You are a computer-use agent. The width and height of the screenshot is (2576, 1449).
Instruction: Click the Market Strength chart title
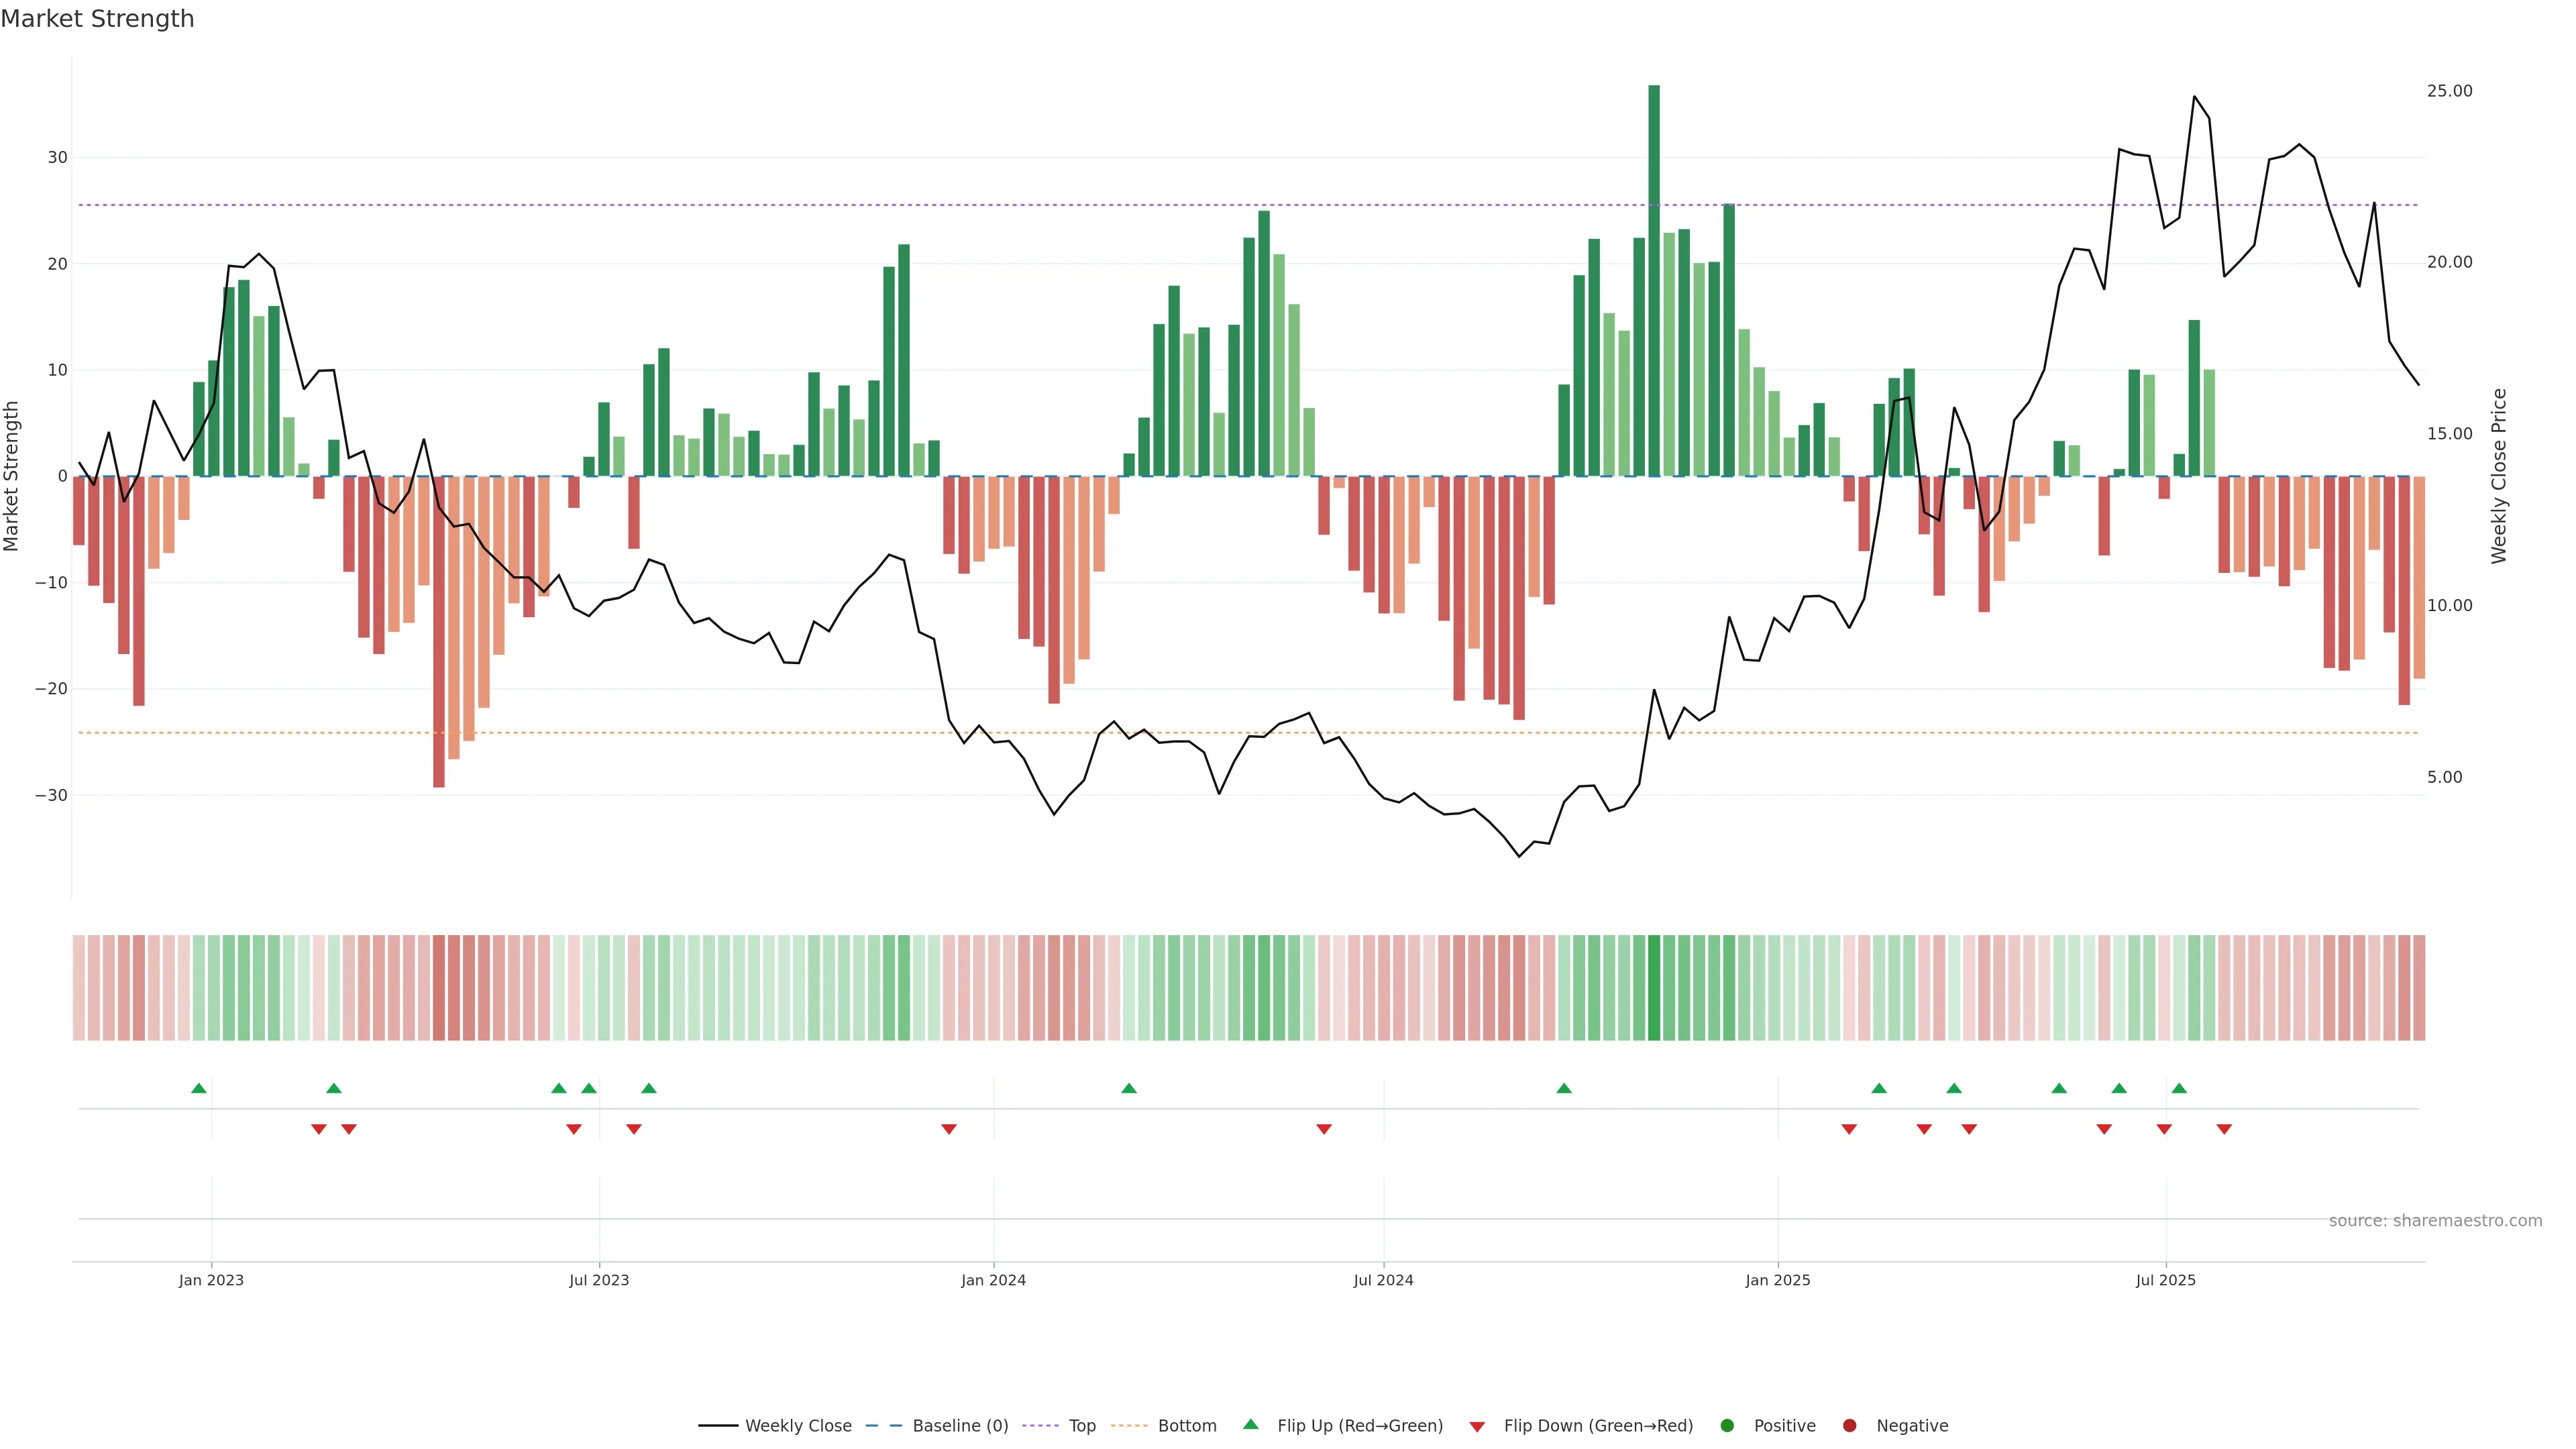click(x=97, y=19)
